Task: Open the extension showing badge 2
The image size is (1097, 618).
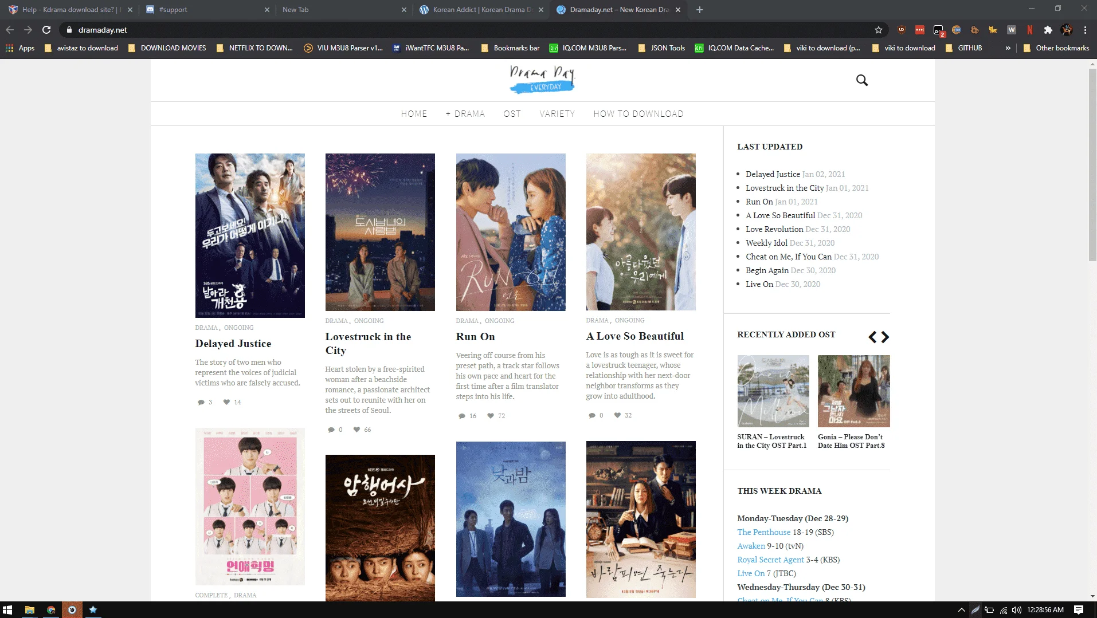Action: [x=938, y=30]
